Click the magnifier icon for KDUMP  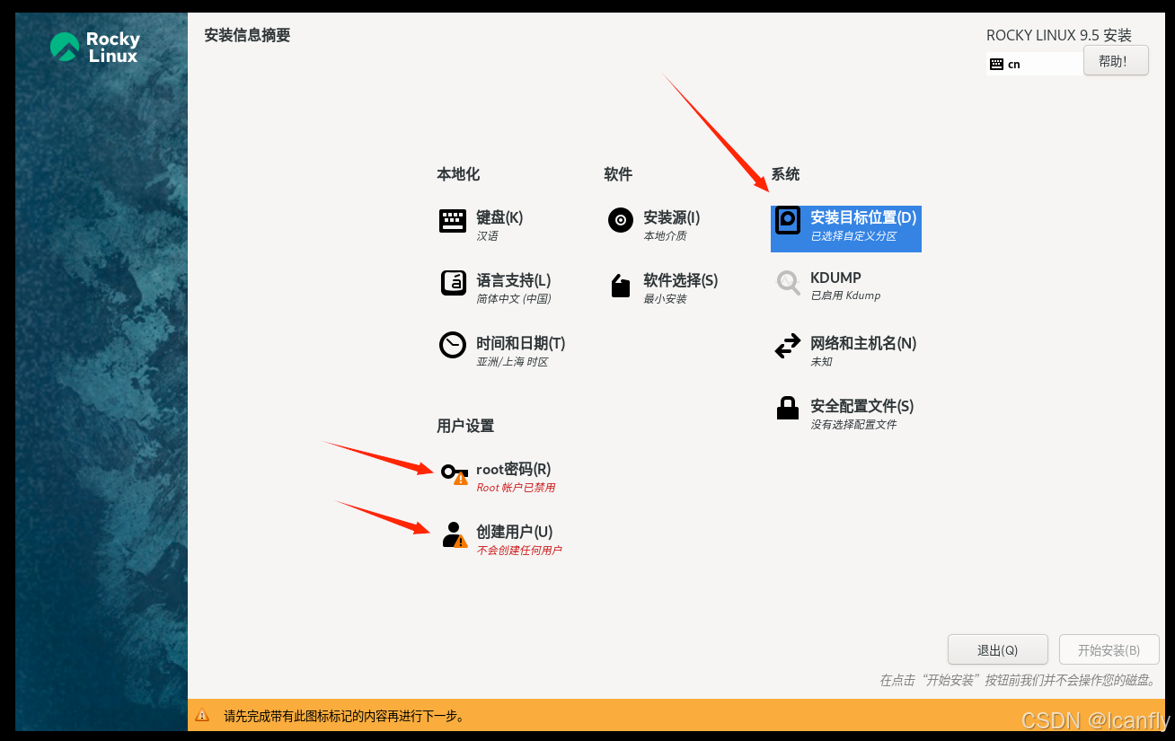(x=788, y=283)
